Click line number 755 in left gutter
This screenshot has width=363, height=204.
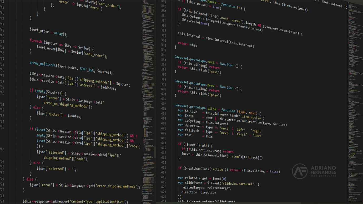(2, 64)
